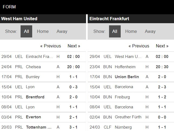The image size is (174, 131).
Task: Select Eintracht Frankfurt's All filter tab
Action: tap(115, 31)
